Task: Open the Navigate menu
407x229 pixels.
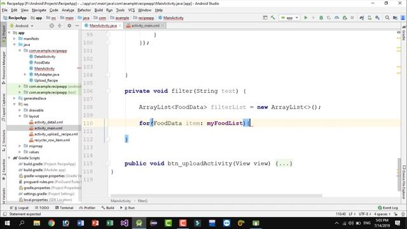Action: coord(39,10)
